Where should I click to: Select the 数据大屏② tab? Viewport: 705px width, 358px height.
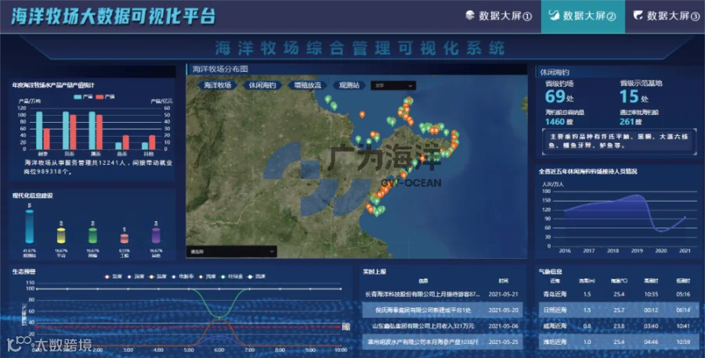[x=583, y=16]
